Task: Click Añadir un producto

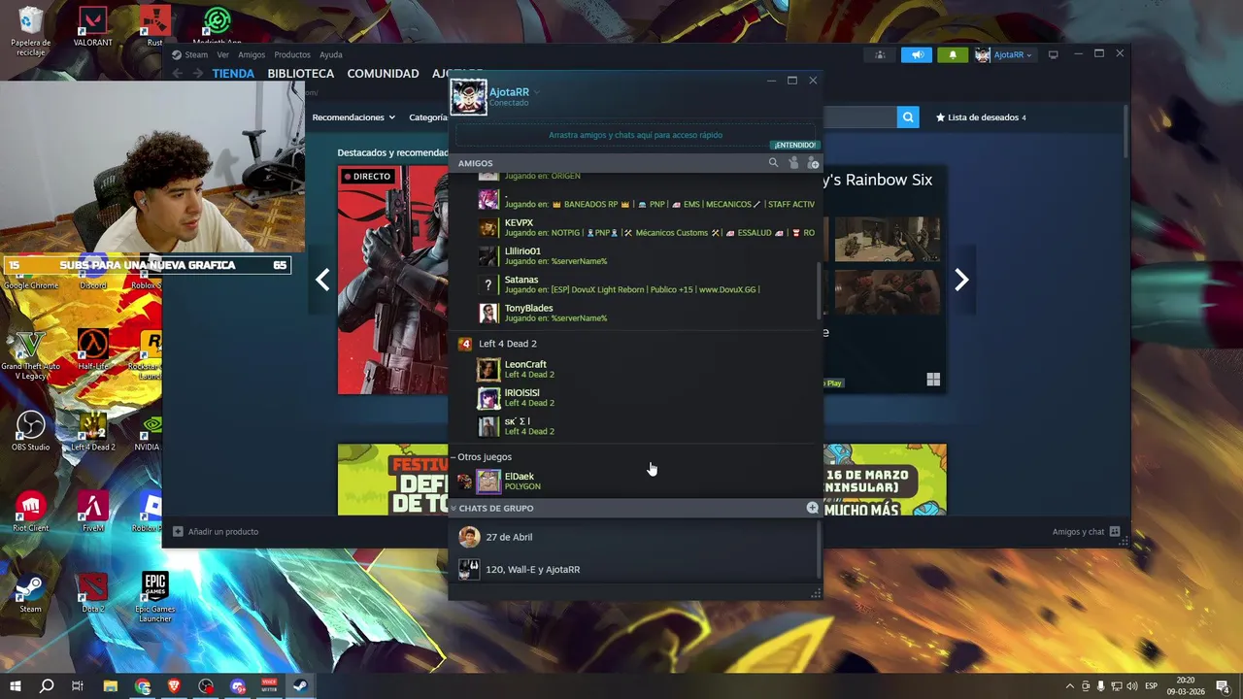Action: click(216, 531)
